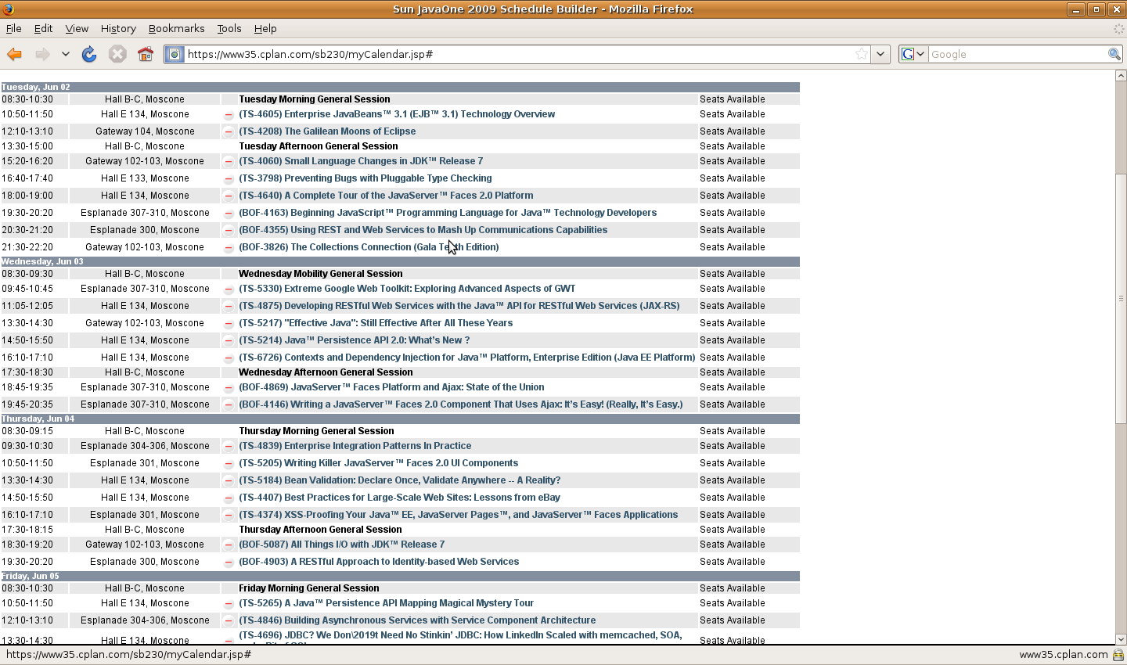Image resolution: width=1127 pixels, height=665 pixels.
Task: Open the Tools menu
Action: 229,28
